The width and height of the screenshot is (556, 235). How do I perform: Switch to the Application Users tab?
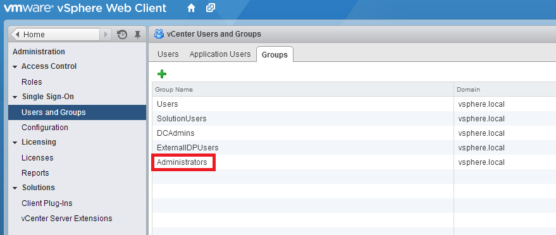pyautogui.click(x=220, y=54)
